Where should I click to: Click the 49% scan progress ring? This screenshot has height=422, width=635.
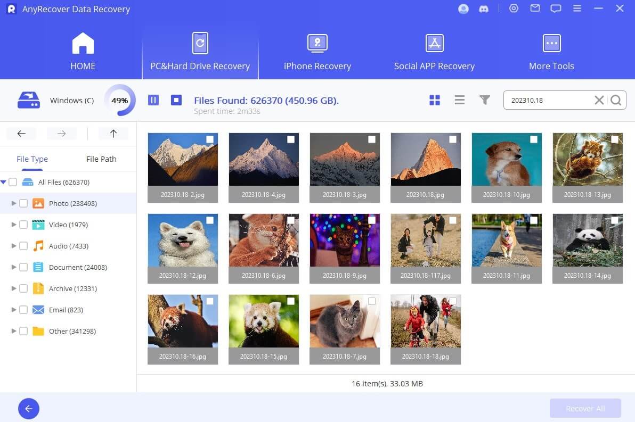pyautogui.click(x=119, y=100)
